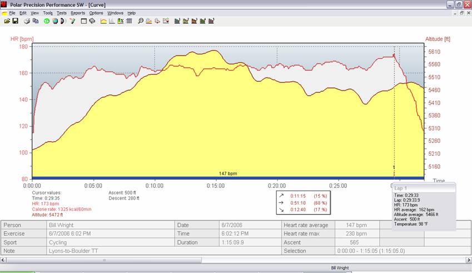Click the globe icon in toolbar
This screenshot has height=273, width=472.
pyautogui.click(x=55, y=21)
